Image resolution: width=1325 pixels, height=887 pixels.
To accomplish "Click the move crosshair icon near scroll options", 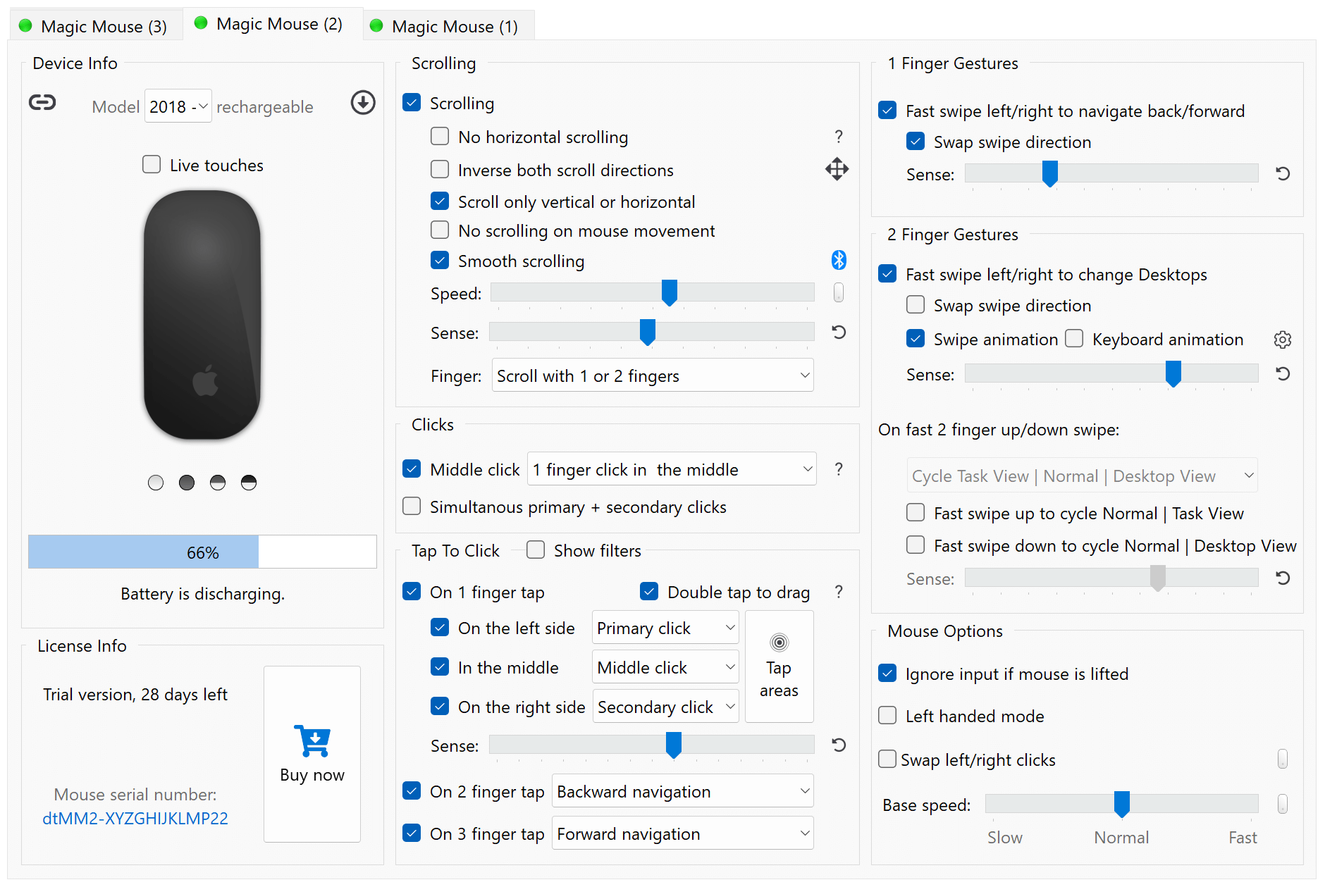I will coord(837,169).
